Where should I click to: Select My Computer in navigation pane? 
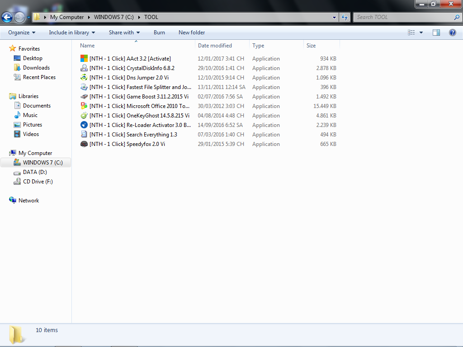click(35, 153)
